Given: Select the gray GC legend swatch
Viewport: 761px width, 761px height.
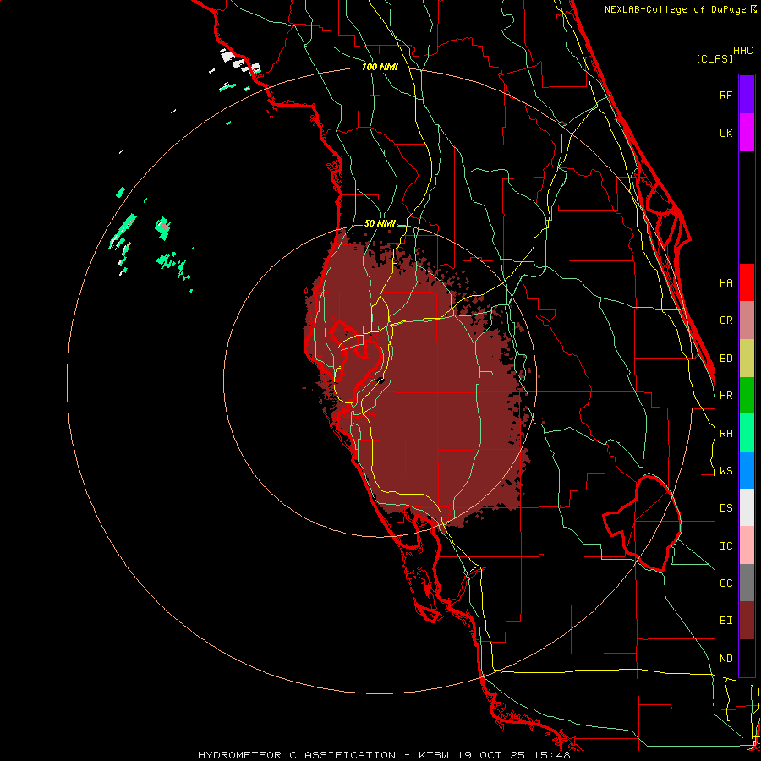Looking at the screenshot, I should 747,583.
